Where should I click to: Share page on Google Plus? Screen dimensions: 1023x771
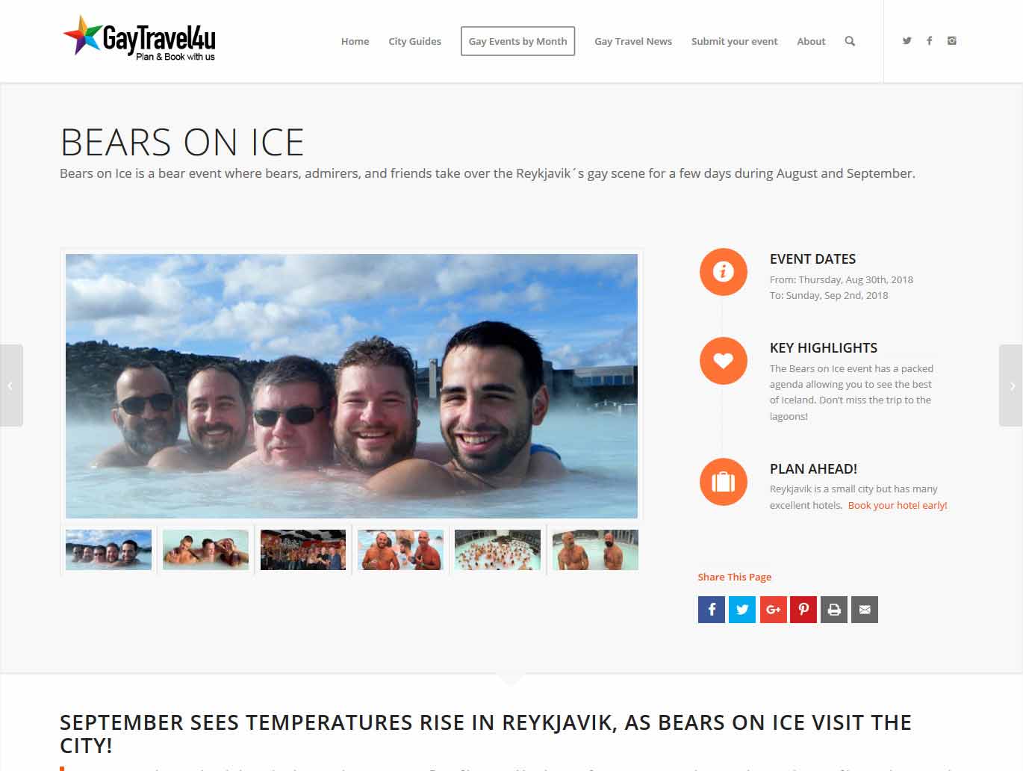(773, 610)
